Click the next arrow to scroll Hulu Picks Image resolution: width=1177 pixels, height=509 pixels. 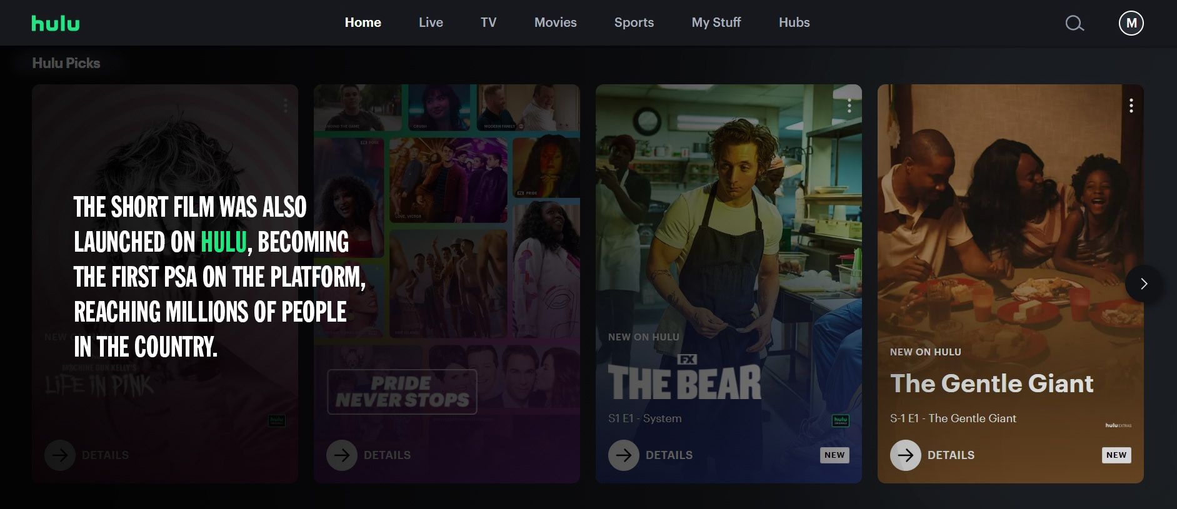tap(1144, 284)
